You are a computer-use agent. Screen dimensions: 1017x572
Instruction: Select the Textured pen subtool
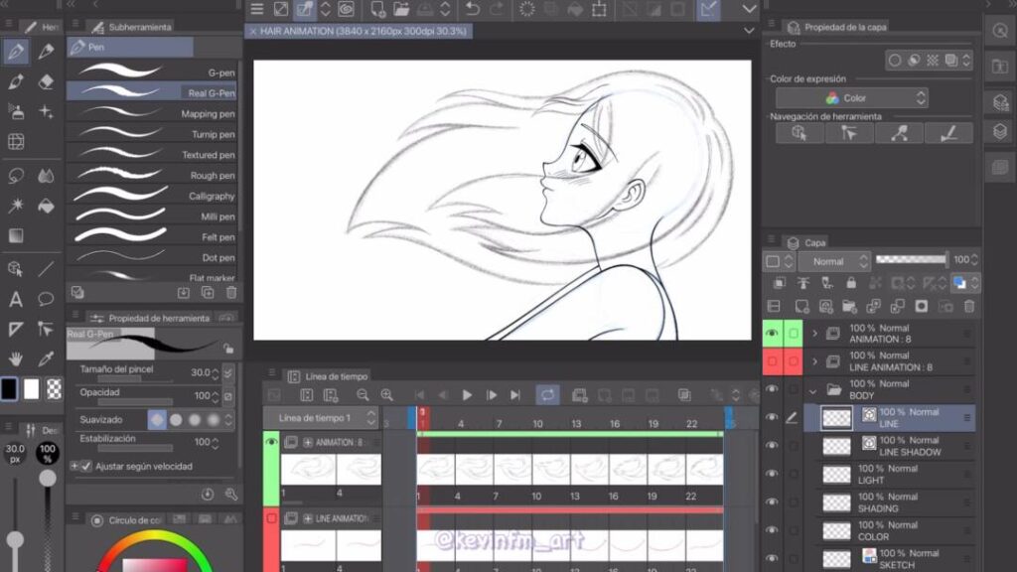152,154
